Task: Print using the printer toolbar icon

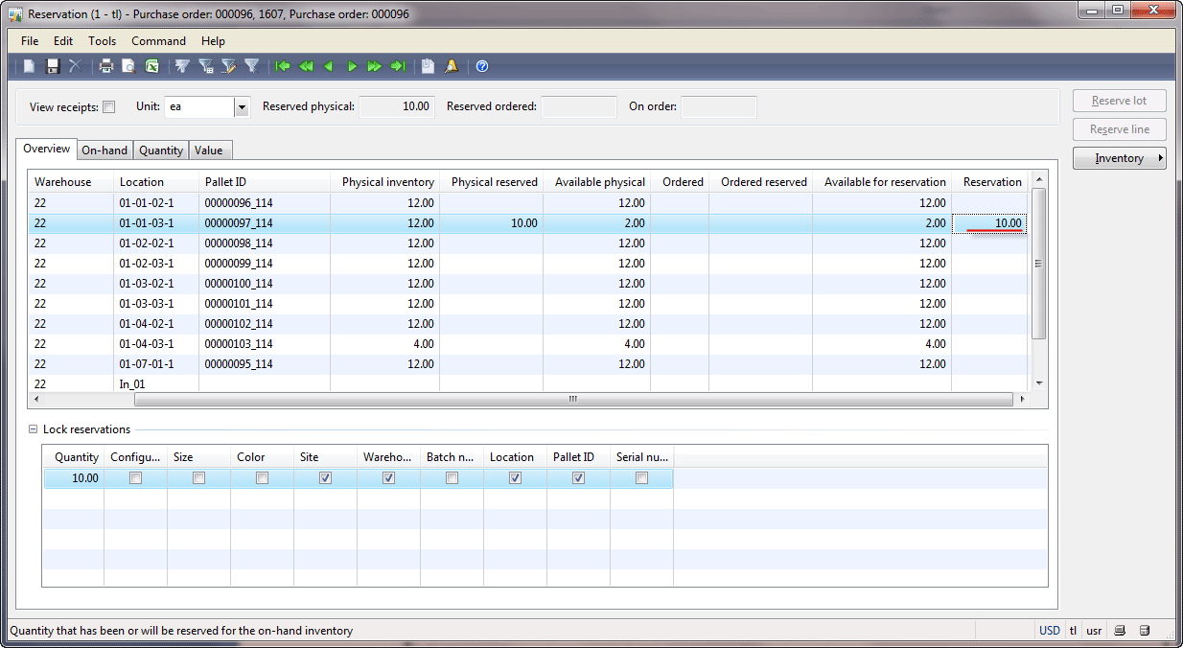Action: pos(106,66)
